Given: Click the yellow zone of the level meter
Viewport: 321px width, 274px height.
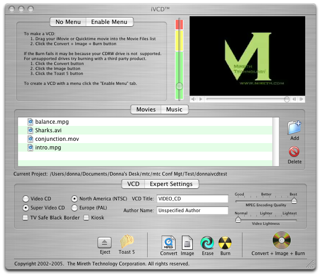Looking at the screenshot, I should point(179,41).
